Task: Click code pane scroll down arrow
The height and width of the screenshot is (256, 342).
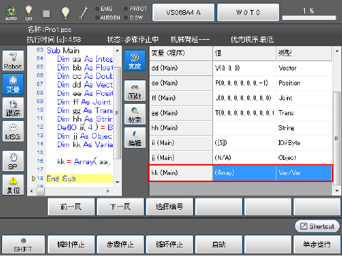Action: click(118, 182)
